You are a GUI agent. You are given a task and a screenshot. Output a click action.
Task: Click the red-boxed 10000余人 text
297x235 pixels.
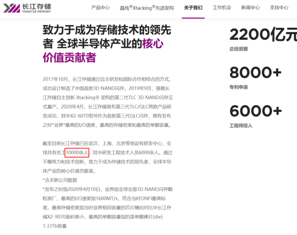77,152
